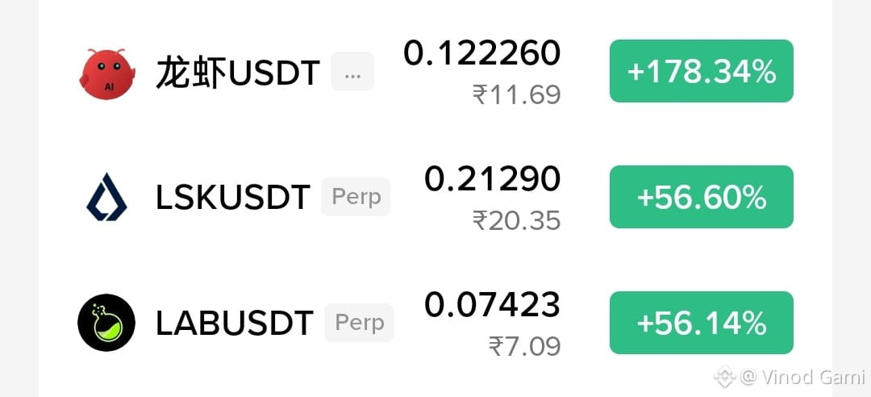Toggle the +178.34% change badge
Screen dimensions: 871x397
702,71
